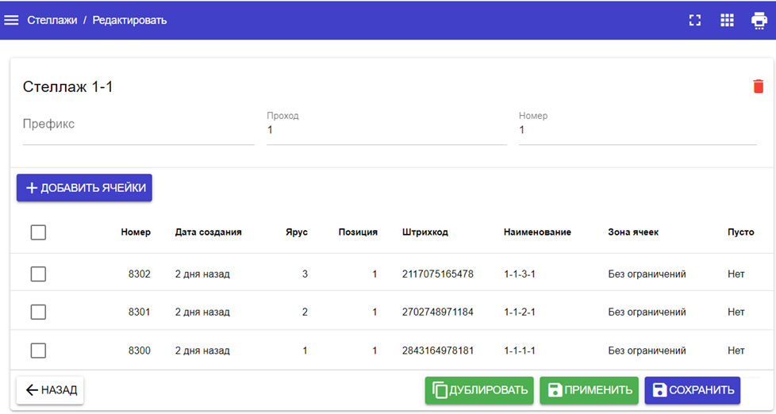Image resolution: width=776 pixels, height=414 pixels.
Task: Select the checkbox for row 8301
Action: [x=38, y=312]
